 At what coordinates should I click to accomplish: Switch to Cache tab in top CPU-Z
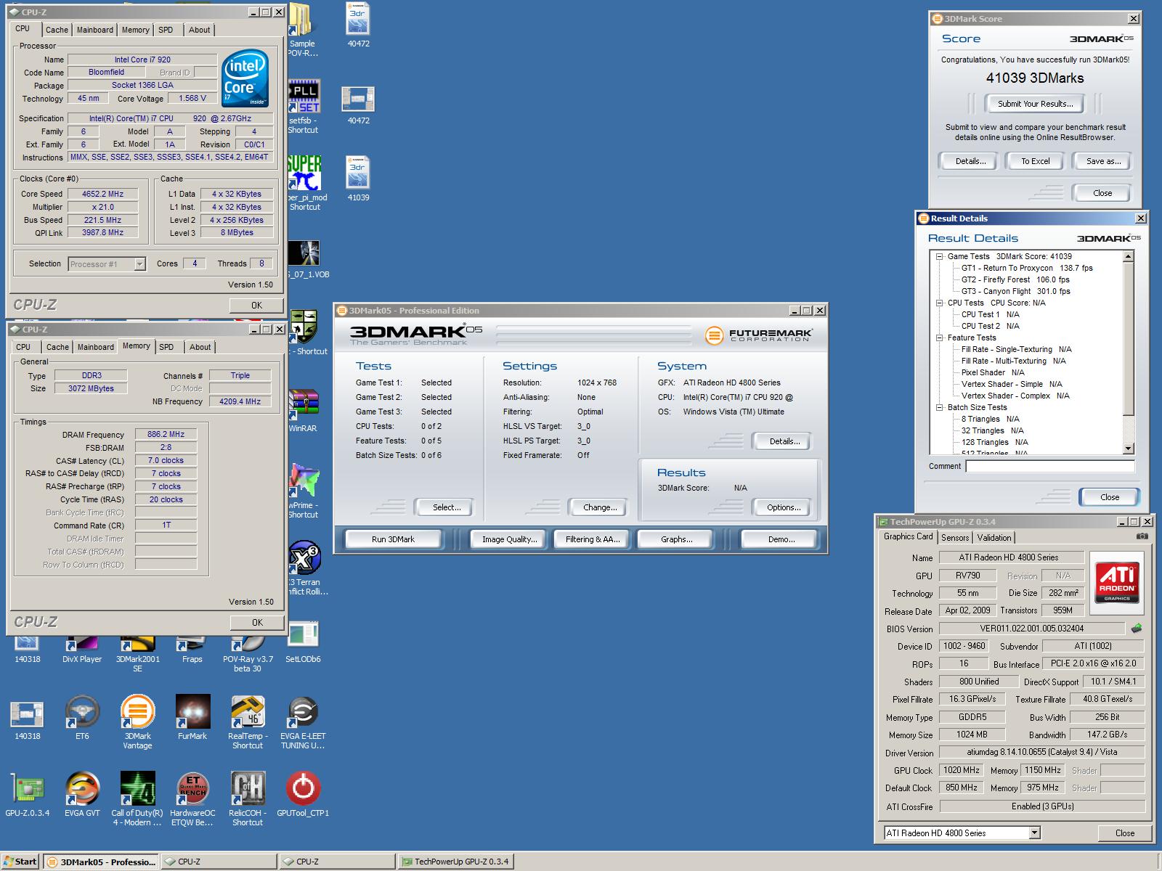point(57,30)
